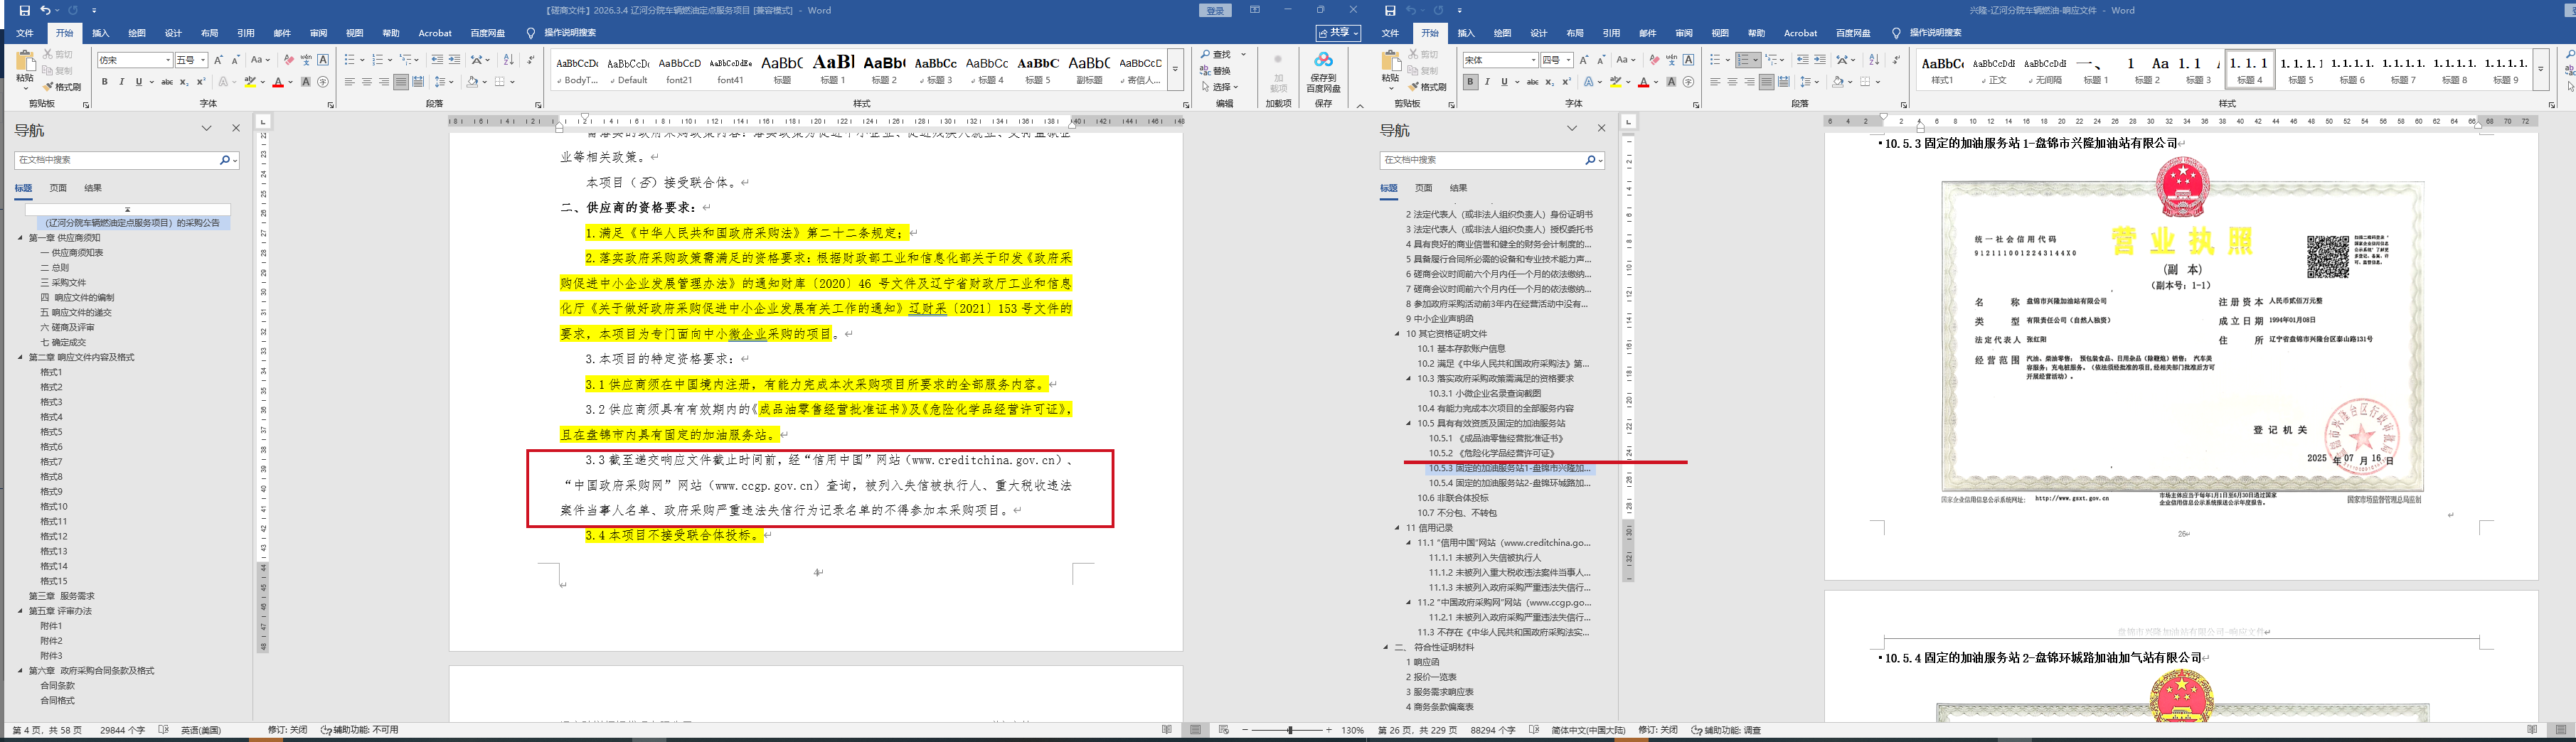This screenshot has height=742, width=2576.
Task: Apply 副标题 style in left window
Action: 1089,68
